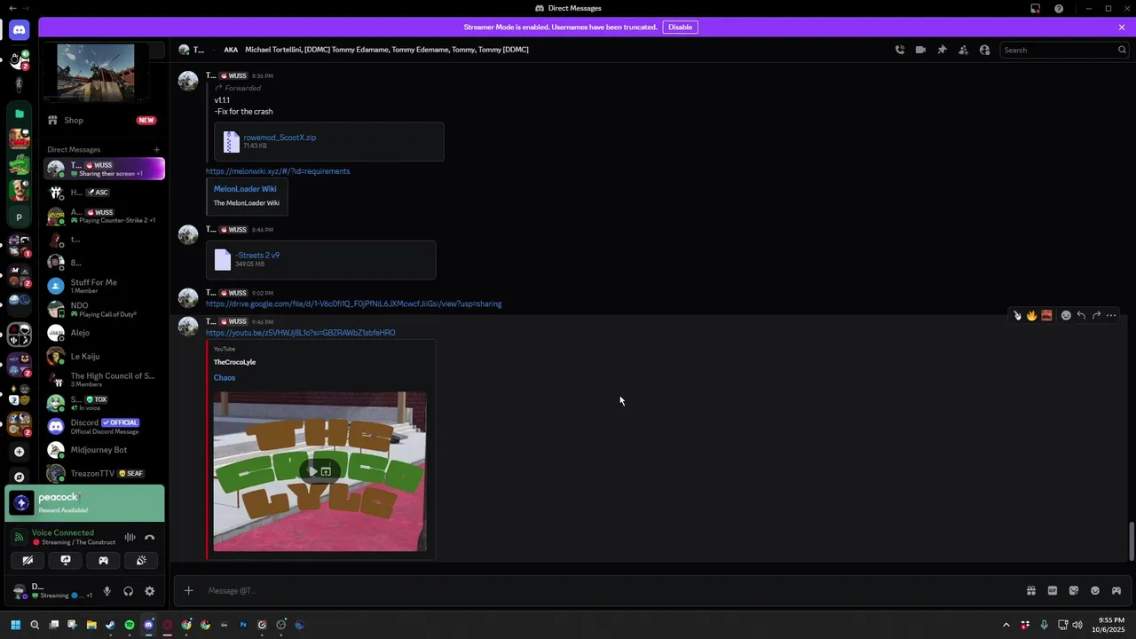
Task: Toggle camera on in voice panel
Action: coord(28,560)
